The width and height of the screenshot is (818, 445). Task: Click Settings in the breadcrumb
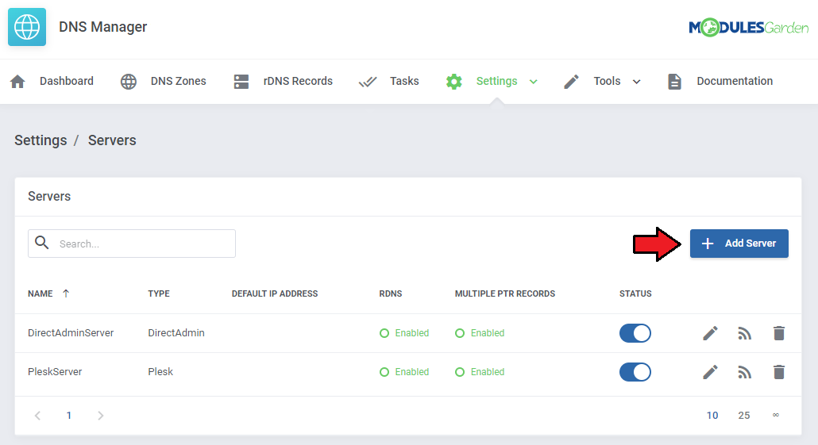coord(41,140)
